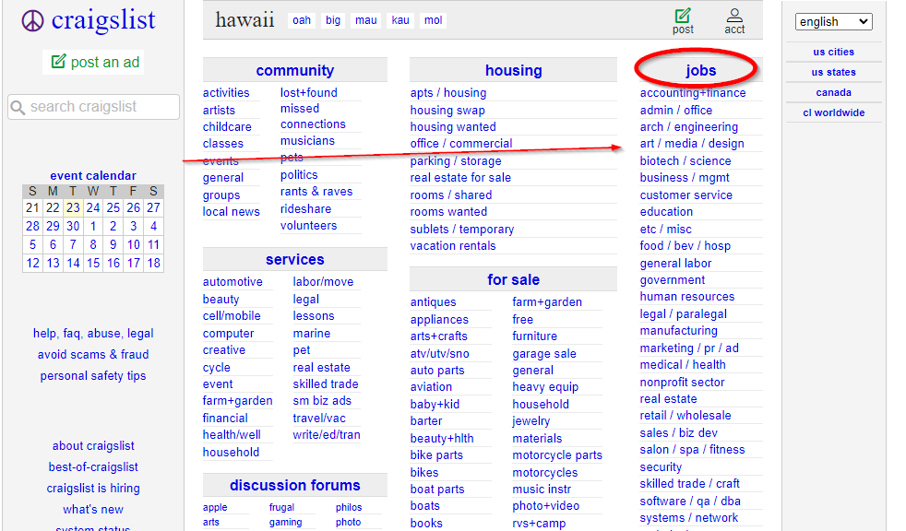Open 'apts / housing' listings

448,93
